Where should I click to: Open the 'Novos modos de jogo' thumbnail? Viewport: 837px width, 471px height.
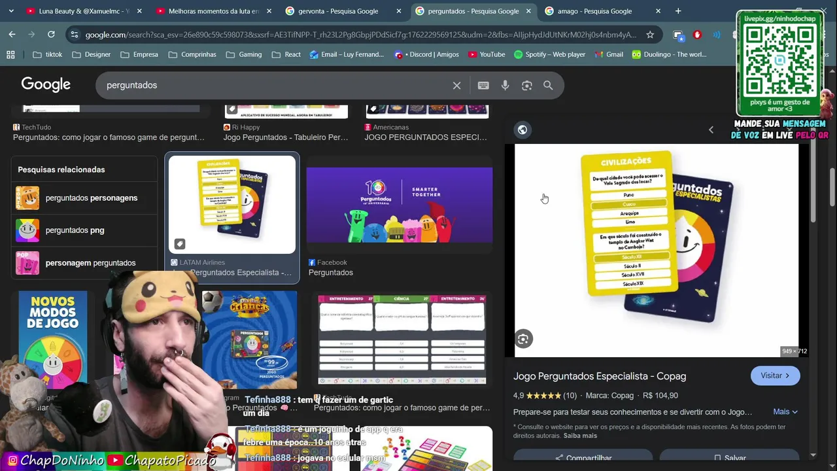coord(53,340)
